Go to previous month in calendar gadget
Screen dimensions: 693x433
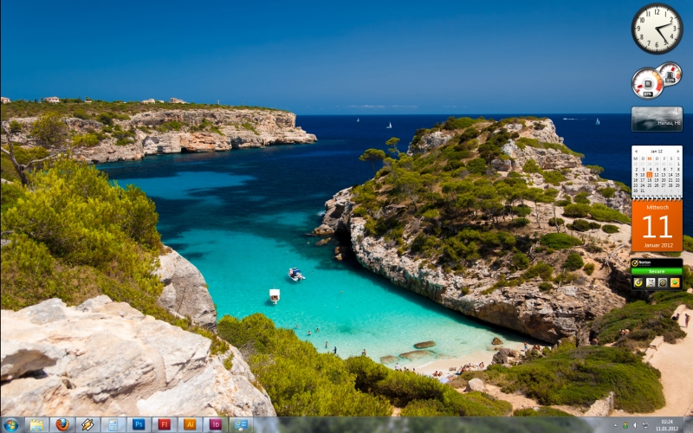tap(636, 151)
